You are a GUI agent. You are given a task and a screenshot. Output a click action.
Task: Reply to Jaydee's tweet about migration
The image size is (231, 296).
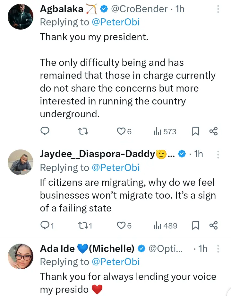click(x=45, y=226)
